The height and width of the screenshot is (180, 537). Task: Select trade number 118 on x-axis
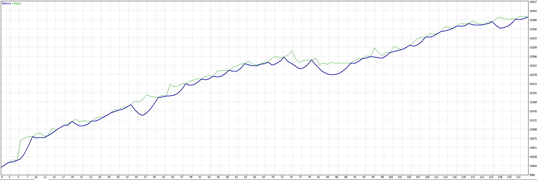[464, 177]
